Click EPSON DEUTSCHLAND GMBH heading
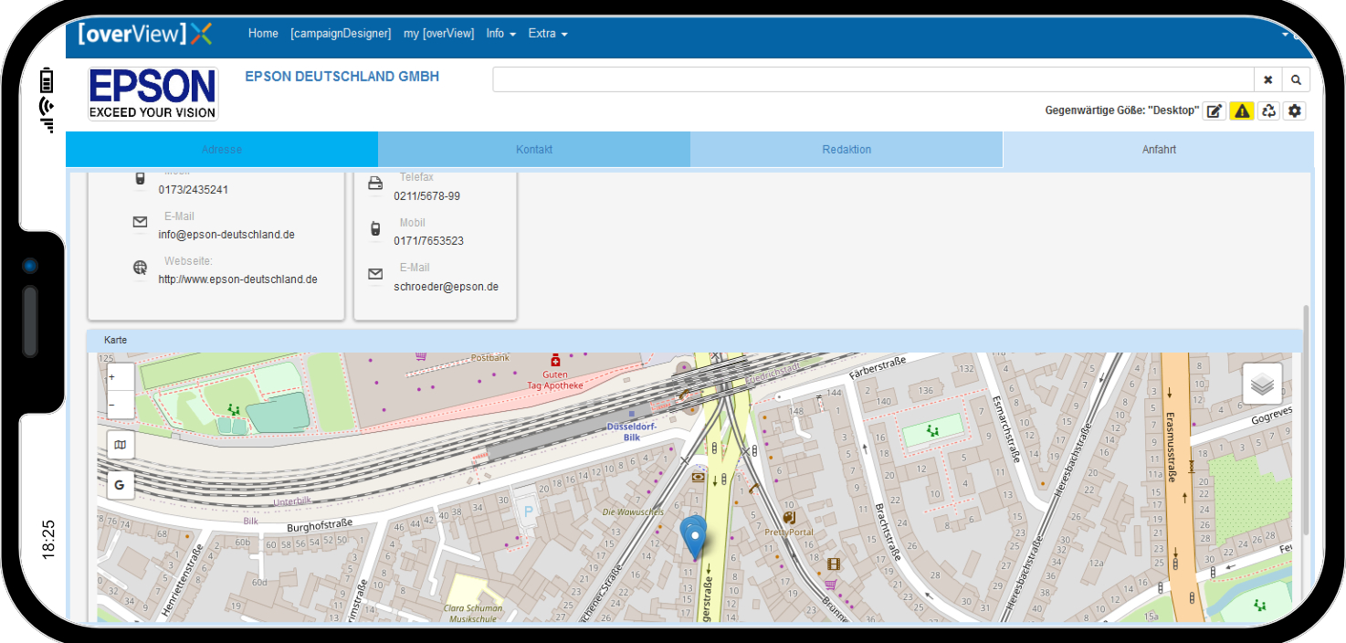Viewport: 1346px width, 643px height. point(342,77)
